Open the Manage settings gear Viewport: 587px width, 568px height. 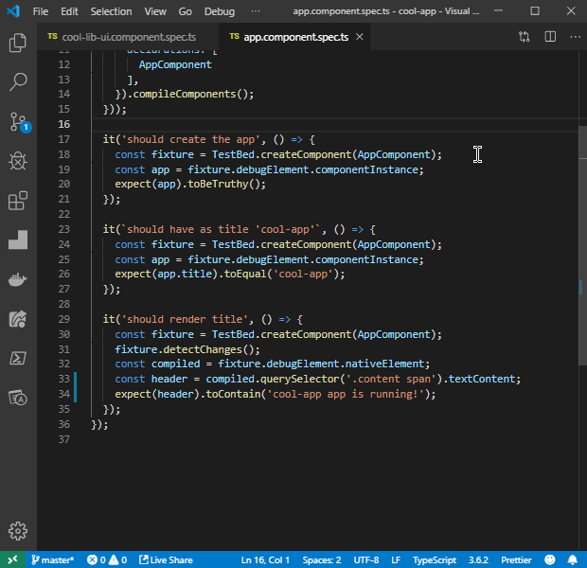18,530
